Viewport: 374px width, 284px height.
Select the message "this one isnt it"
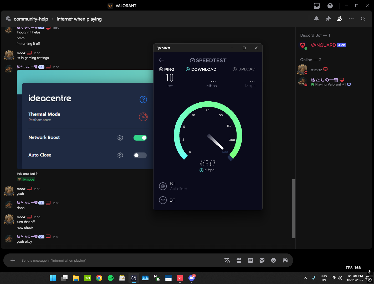(x=27, y=174)
